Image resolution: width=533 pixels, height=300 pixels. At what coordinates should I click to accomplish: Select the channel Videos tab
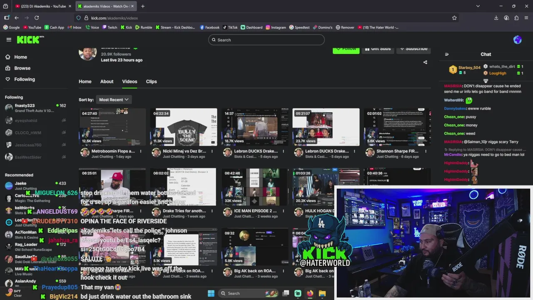tap(130, 82)
